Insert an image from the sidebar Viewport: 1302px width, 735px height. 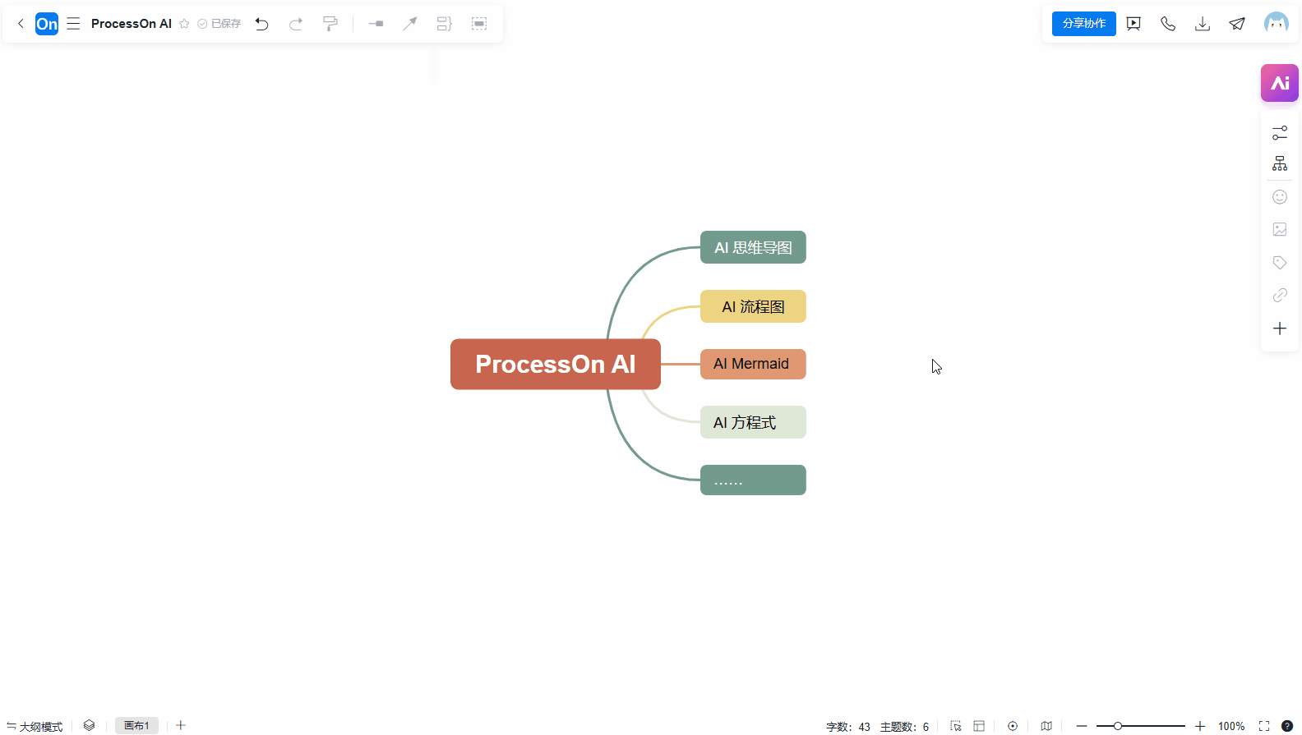pos(1280,230)
